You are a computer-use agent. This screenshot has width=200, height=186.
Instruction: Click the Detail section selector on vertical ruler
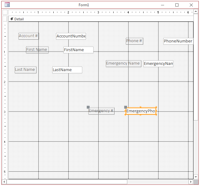point(5,19)
